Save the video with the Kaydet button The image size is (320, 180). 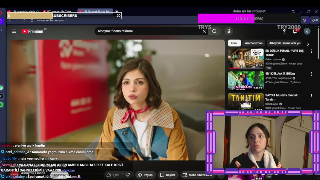tap(168, 175)
